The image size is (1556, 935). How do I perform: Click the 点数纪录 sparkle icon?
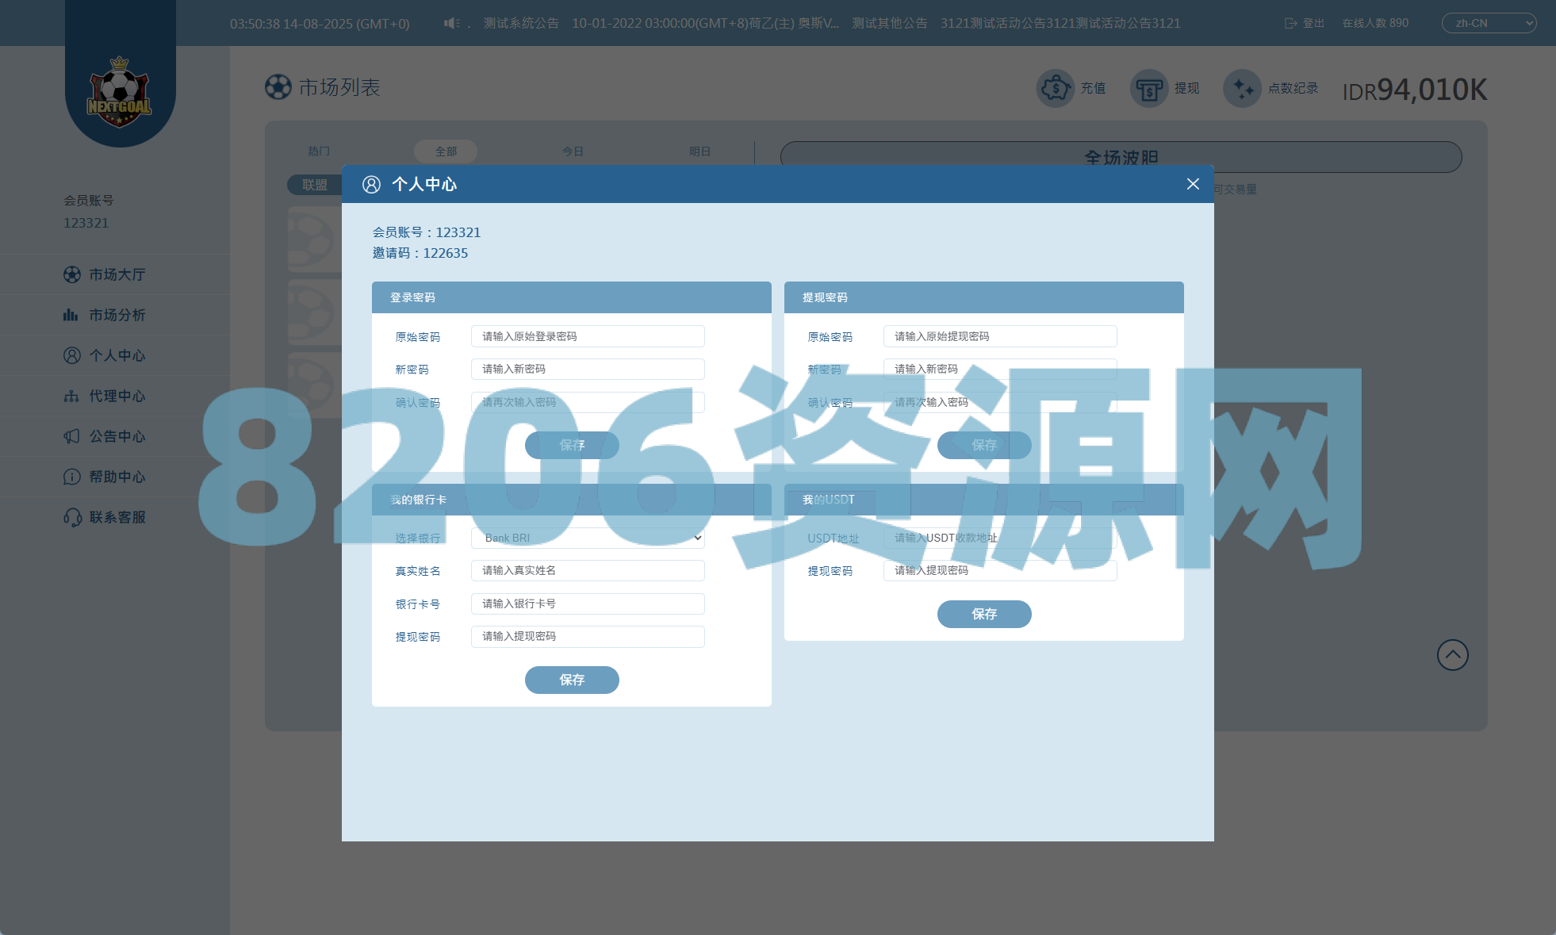click(1243, 88)
